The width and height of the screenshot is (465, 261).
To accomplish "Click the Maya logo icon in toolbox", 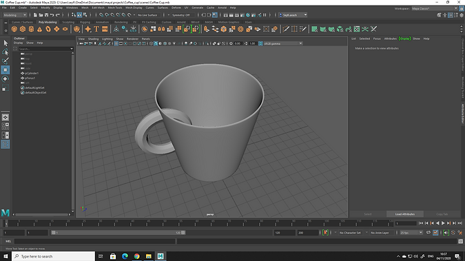I will click(6, 213).
